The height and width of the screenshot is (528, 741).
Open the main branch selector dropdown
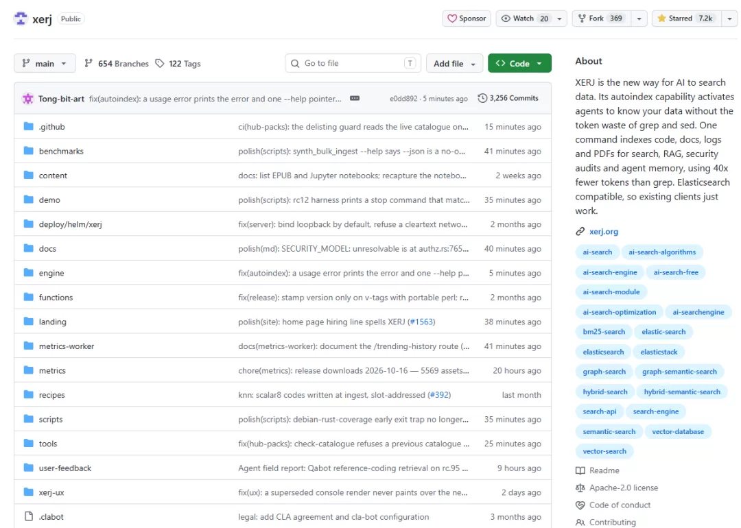pyautogui.click(x=45, y=63)
